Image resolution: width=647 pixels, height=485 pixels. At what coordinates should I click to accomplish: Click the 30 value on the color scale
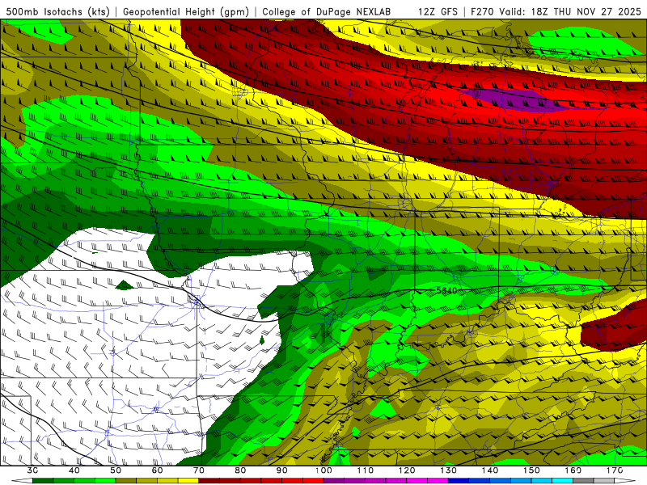coord(32,470)
